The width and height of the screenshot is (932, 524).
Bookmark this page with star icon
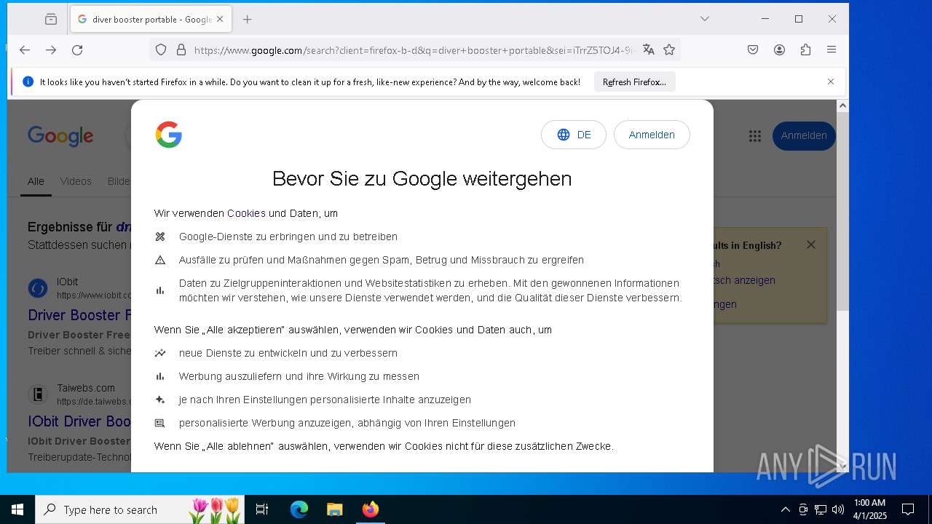669,49
